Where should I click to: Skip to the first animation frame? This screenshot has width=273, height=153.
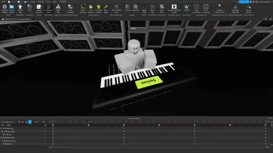pyautogui.click(x=19, y=122)
